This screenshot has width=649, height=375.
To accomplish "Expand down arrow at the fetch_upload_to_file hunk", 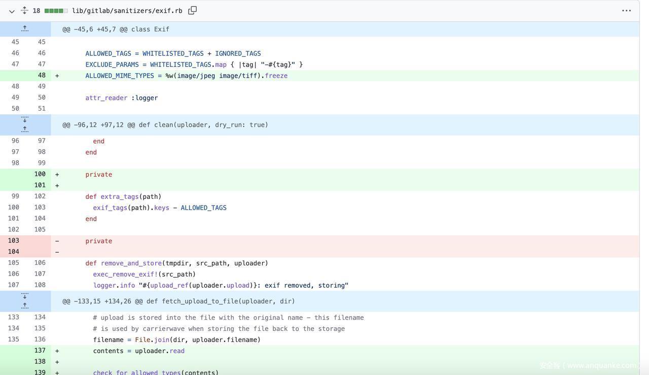I will point(25,296).
